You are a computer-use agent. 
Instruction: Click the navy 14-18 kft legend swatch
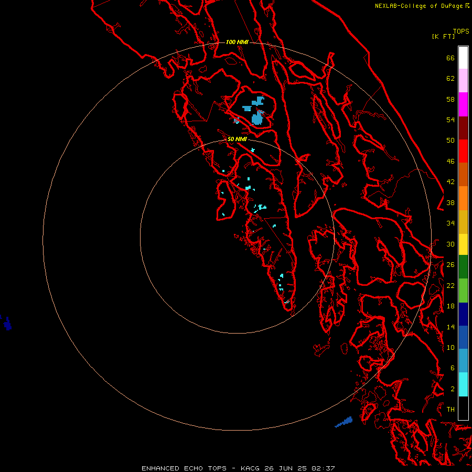tap(463, 314)
